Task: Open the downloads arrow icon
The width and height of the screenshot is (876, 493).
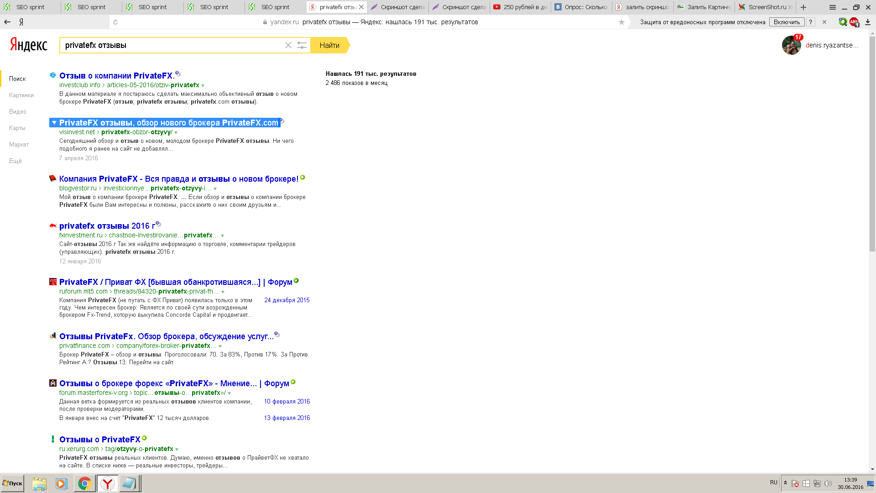Action: point(867,22)
